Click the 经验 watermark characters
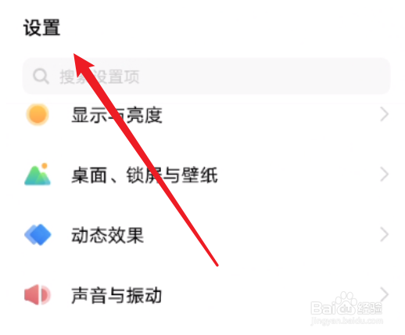 click(369, 308)
